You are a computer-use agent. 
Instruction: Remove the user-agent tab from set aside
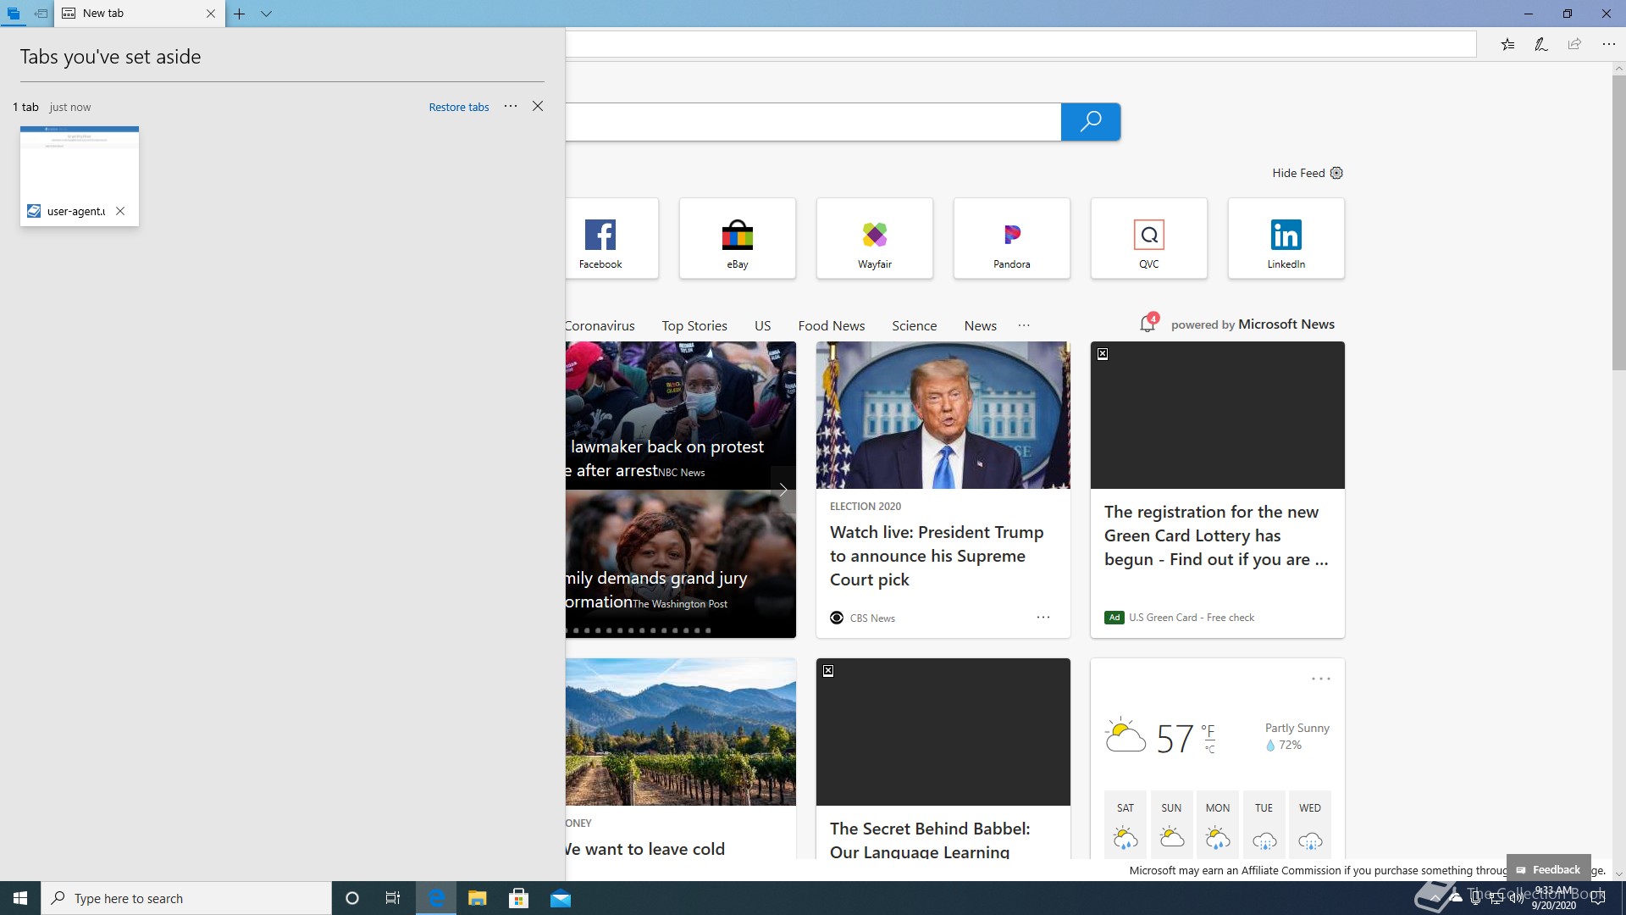(120, 211)
